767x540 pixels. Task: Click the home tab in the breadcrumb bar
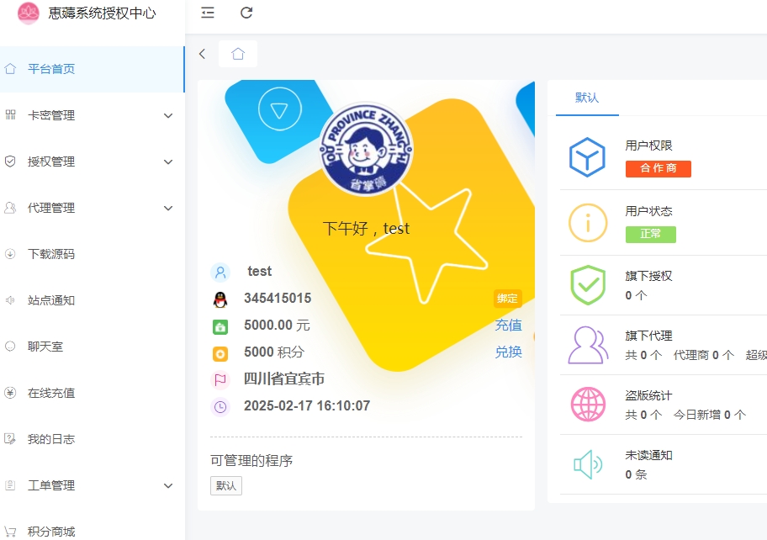click(x=238, y=53)
